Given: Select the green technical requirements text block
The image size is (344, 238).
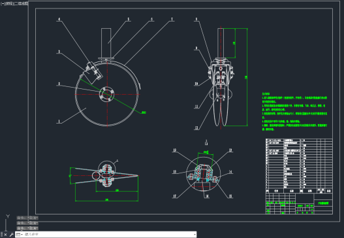Looking at the screenshot, I should pyautogui.click(x=294, y=112).
